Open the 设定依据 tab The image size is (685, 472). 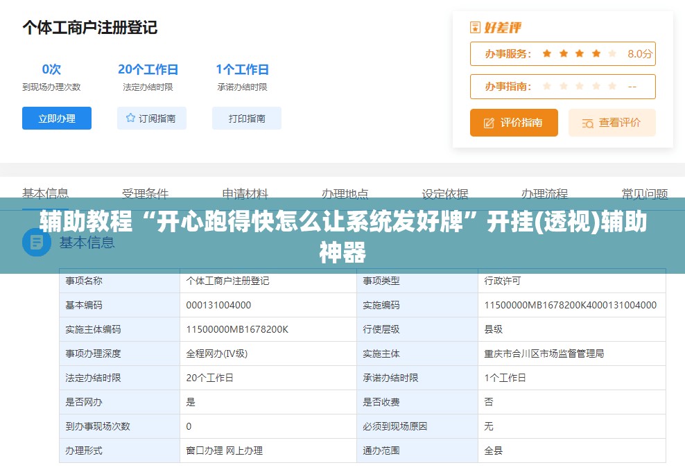tap(444, 193)
